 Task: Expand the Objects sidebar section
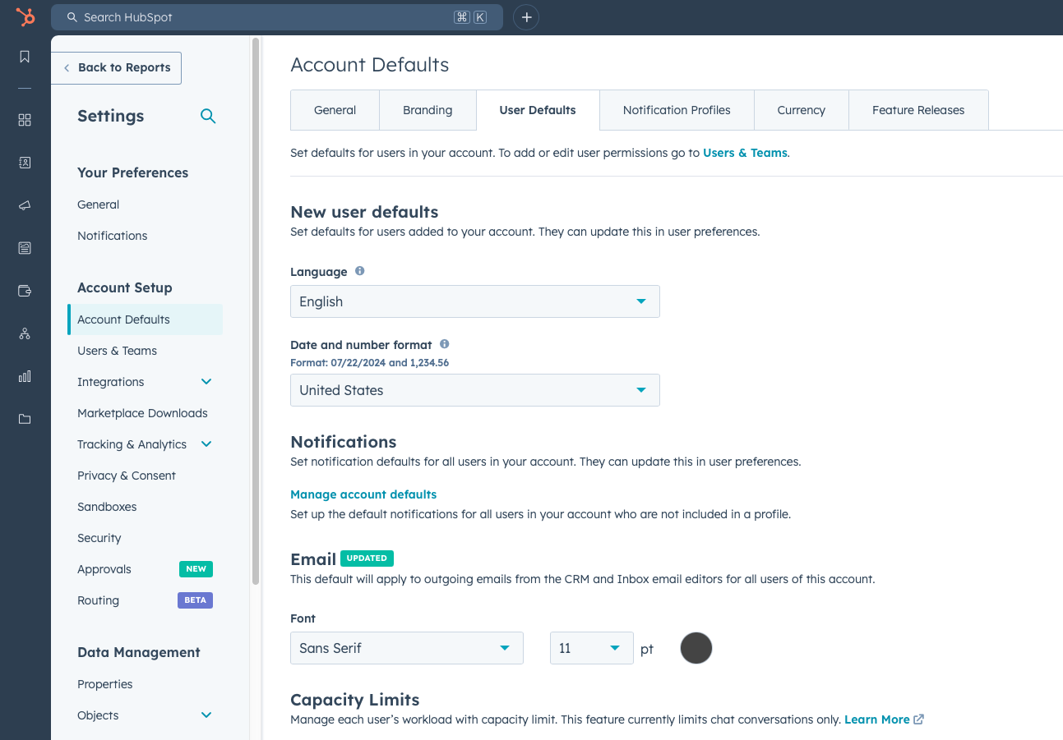tap(206, 715)
